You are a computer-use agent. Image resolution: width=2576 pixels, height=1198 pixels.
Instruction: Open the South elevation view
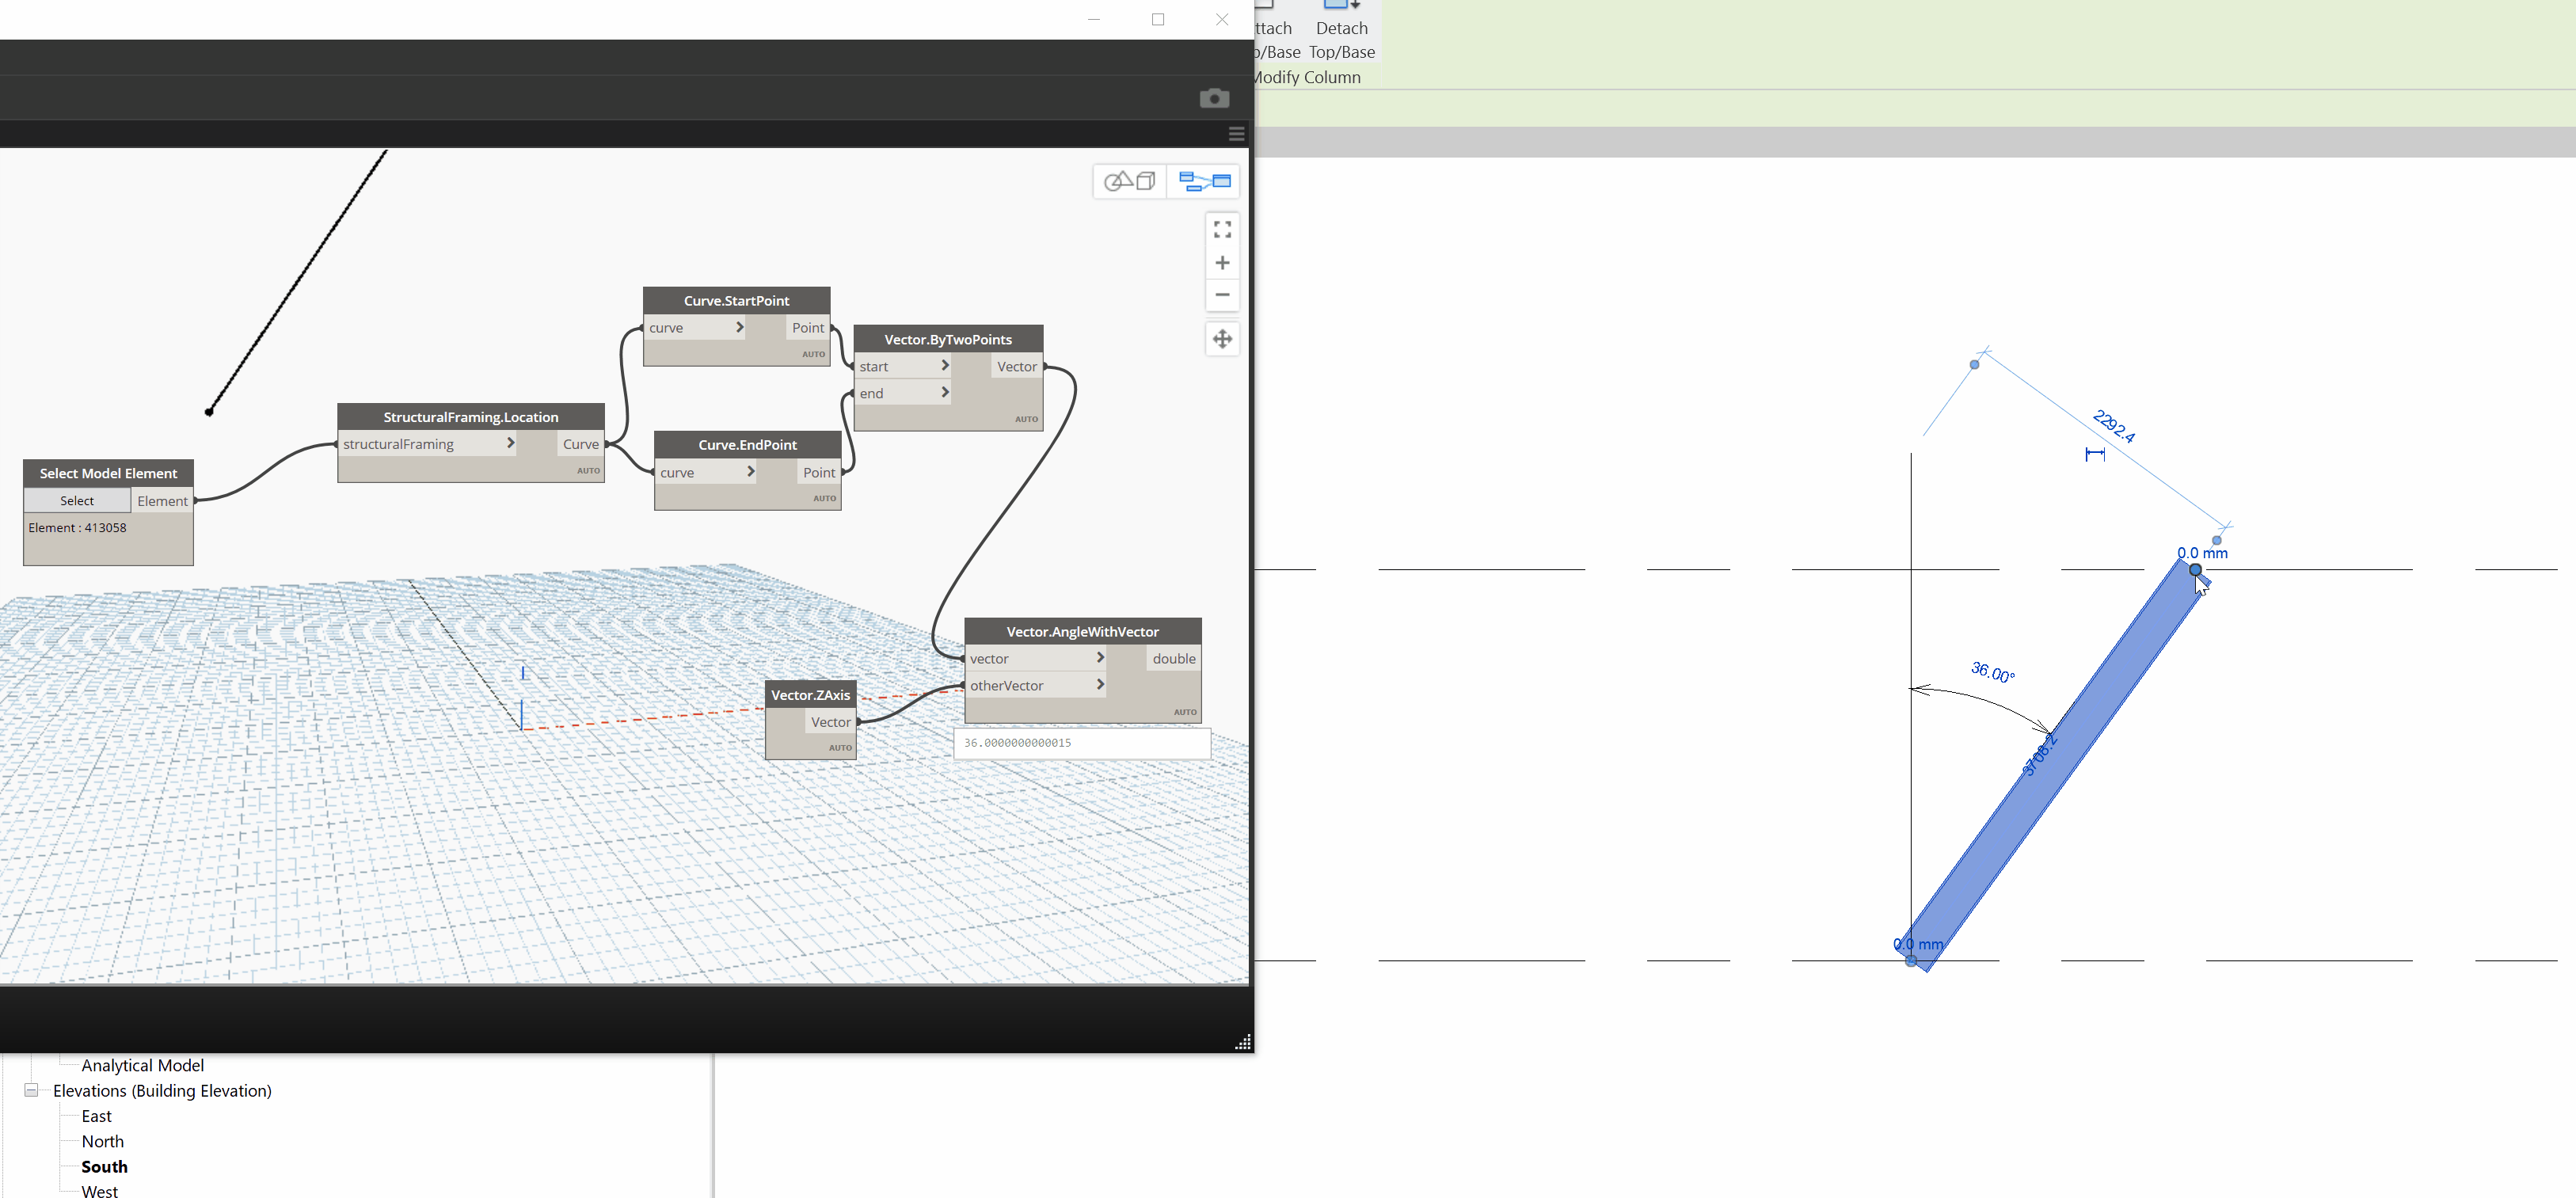pos(104,1166)
